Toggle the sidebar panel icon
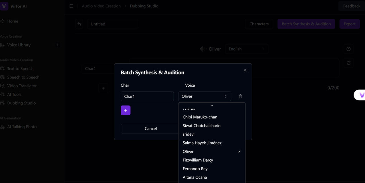Image resolution: width=365 pixels, height=183 pixels. click(72, 6)
